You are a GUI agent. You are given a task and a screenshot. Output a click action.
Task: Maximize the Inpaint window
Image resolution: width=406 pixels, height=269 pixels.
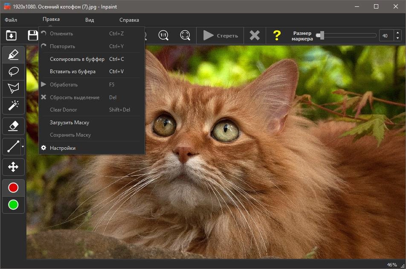(x=376, y=6)
